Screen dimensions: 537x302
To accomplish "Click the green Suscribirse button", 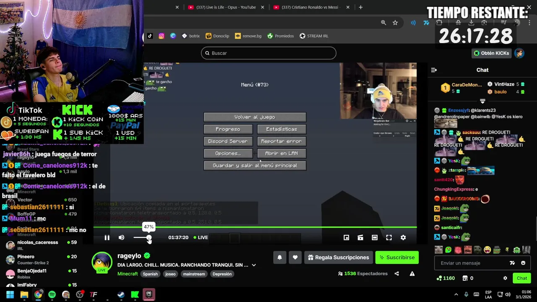I will (397, 258).
